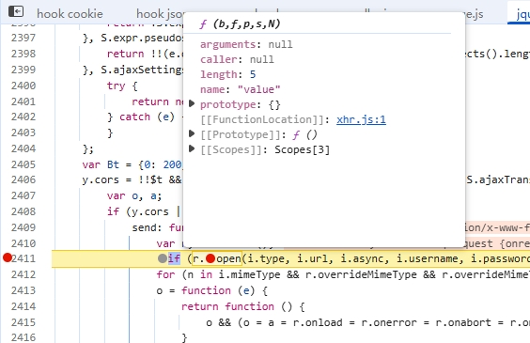Remove breakpoint on line 2411 gutter
Viewport: 530px width, 343px height.
point(8,257)
